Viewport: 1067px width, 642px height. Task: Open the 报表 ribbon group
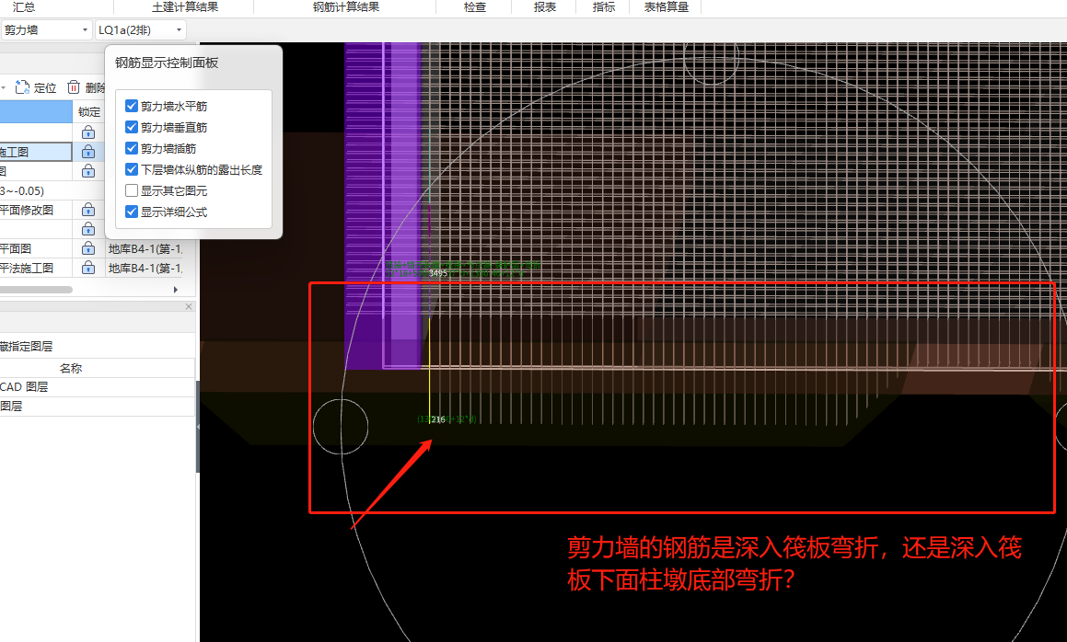click(545, 6)
